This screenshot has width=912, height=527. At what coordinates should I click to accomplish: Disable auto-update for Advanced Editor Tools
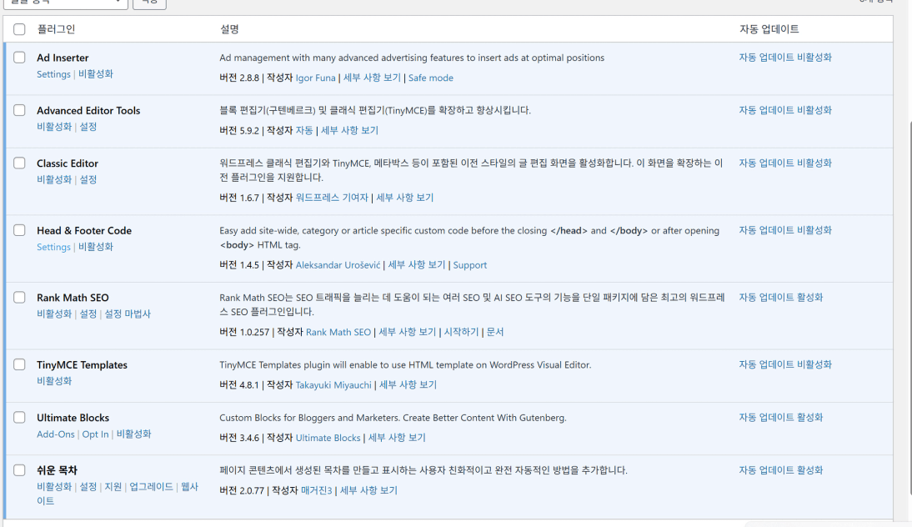(785, 110)
